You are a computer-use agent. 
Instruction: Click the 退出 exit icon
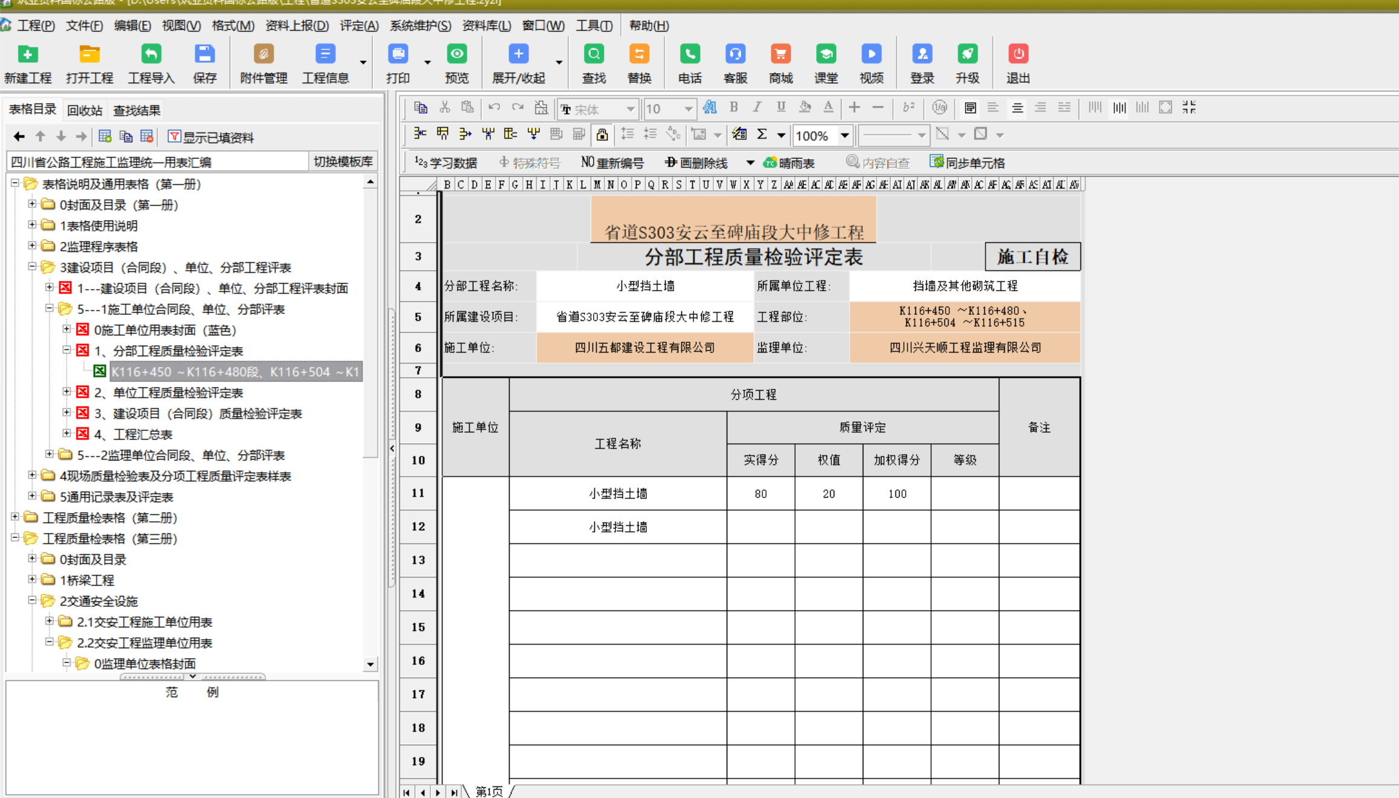[1018, 63]
